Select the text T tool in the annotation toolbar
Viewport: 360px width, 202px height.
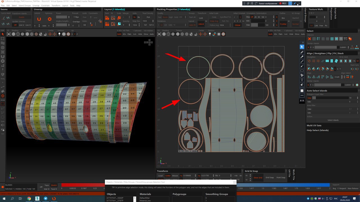pos(302,80)
